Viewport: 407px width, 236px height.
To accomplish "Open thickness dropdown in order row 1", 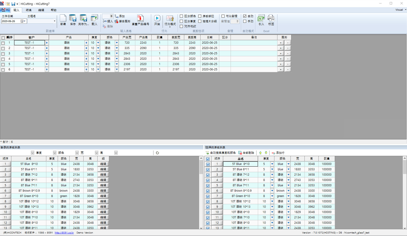I will click(98, 43).
